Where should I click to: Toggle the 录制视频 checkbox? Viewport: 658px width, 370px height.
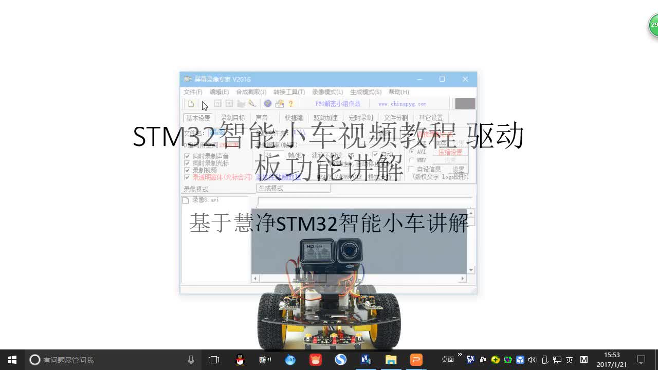pyautogui.click(x=187, y=170)
